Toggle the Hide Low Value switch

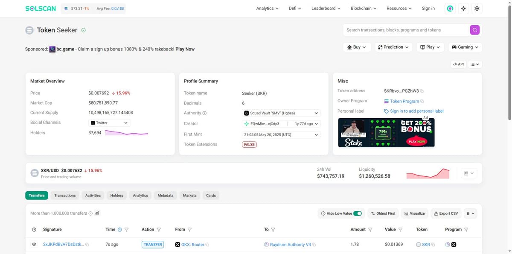click(358, 213)
